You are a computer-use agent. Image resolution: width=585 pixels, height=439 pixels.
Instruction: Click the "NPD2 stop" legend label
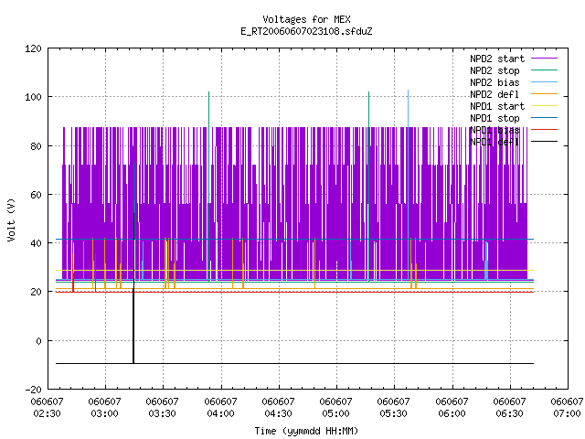(x=495, y=70)
